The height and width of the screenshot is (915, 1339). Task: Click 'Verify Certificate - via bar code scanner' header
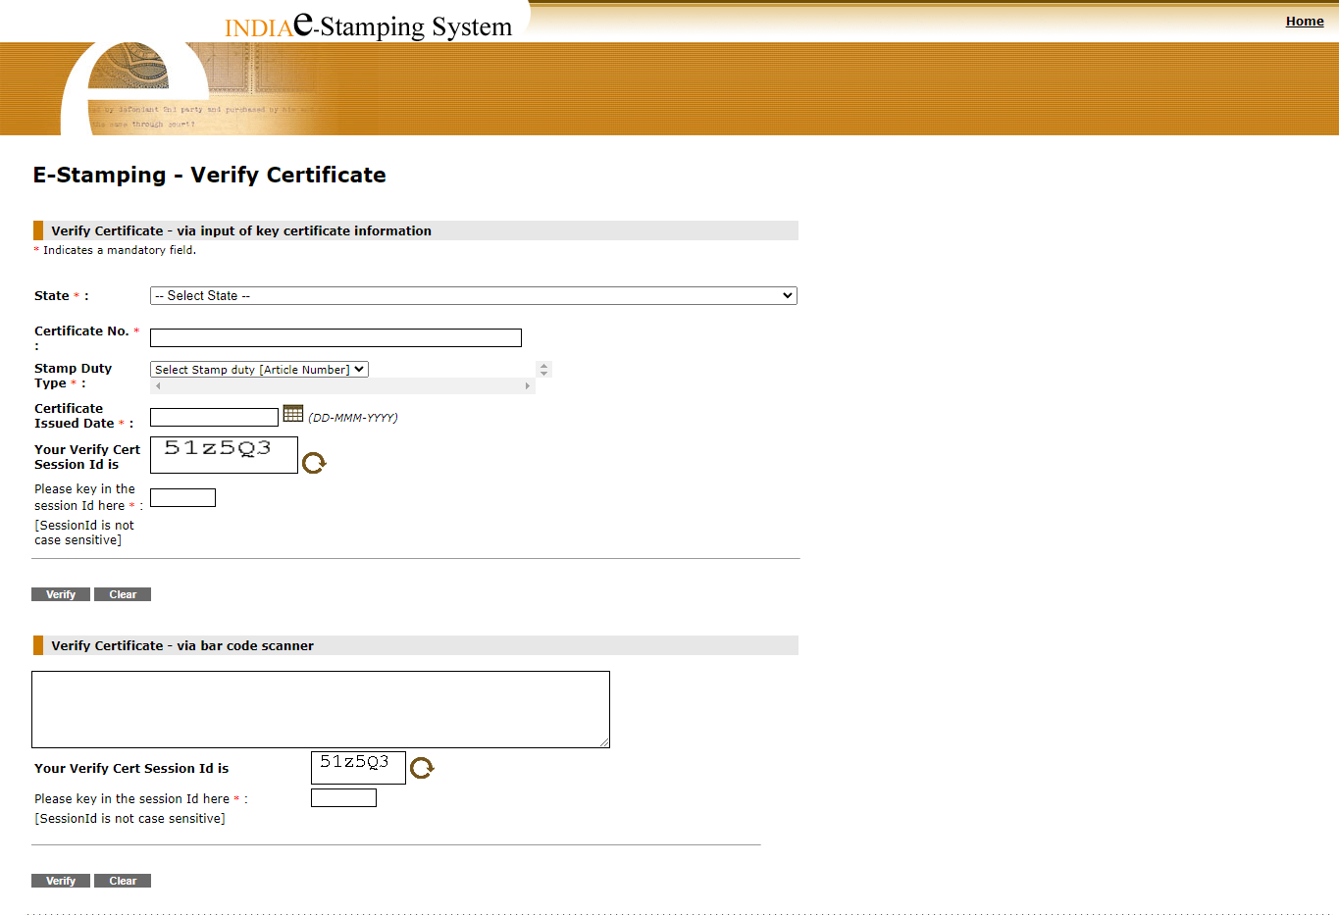tap(182, 645)
